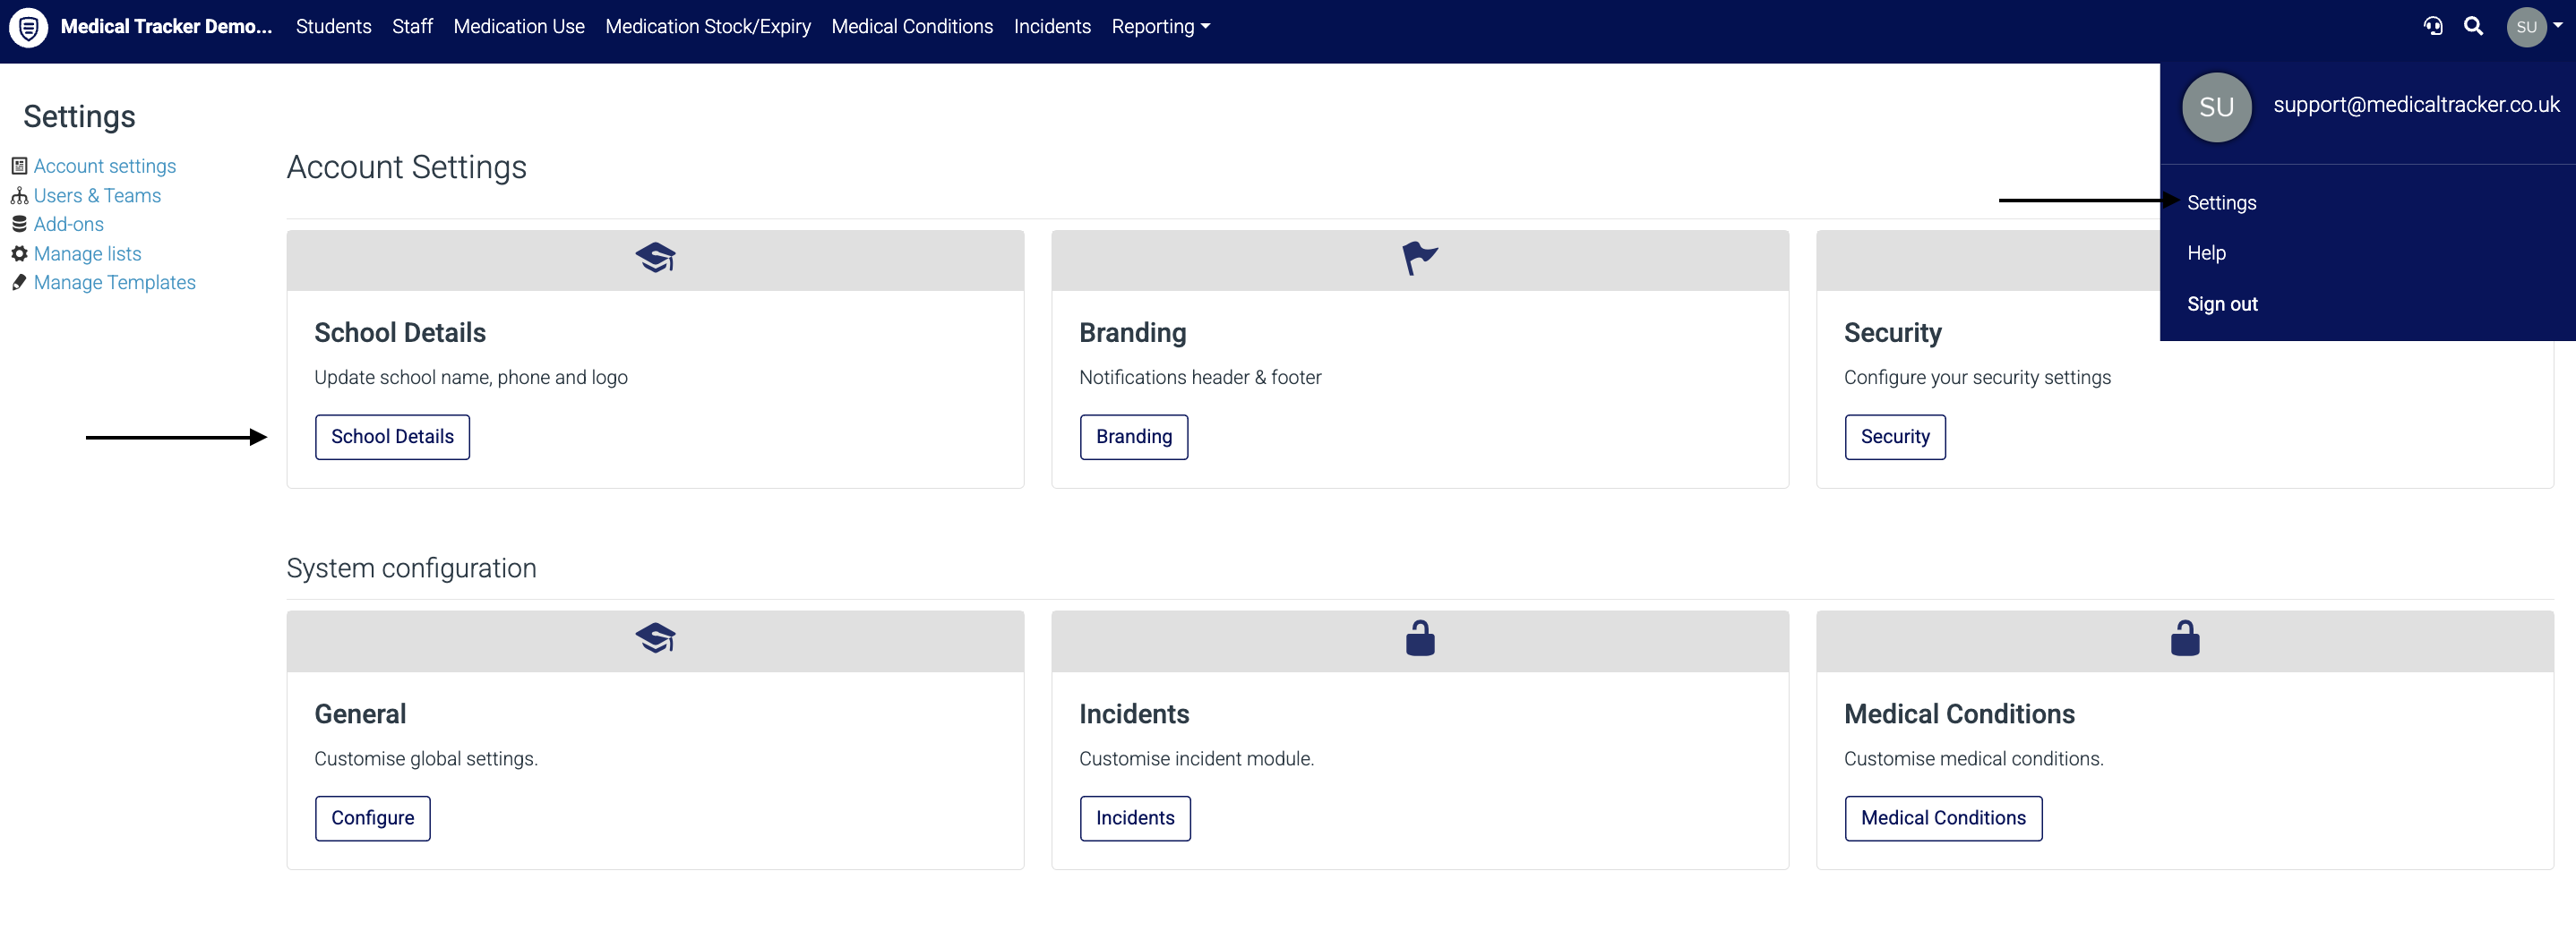Click the Branding button
The image size is (2576, 931).
coord(1133,438)
